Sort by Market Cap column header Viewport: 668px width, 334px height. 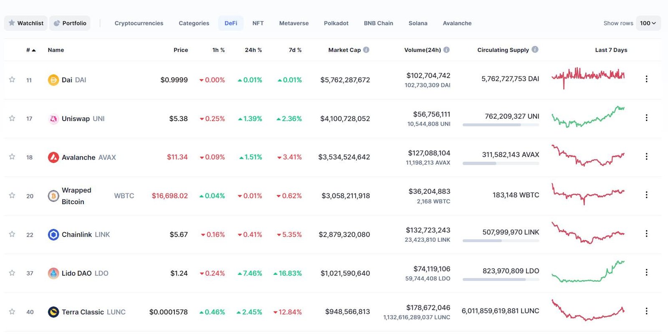pos(344,50)
